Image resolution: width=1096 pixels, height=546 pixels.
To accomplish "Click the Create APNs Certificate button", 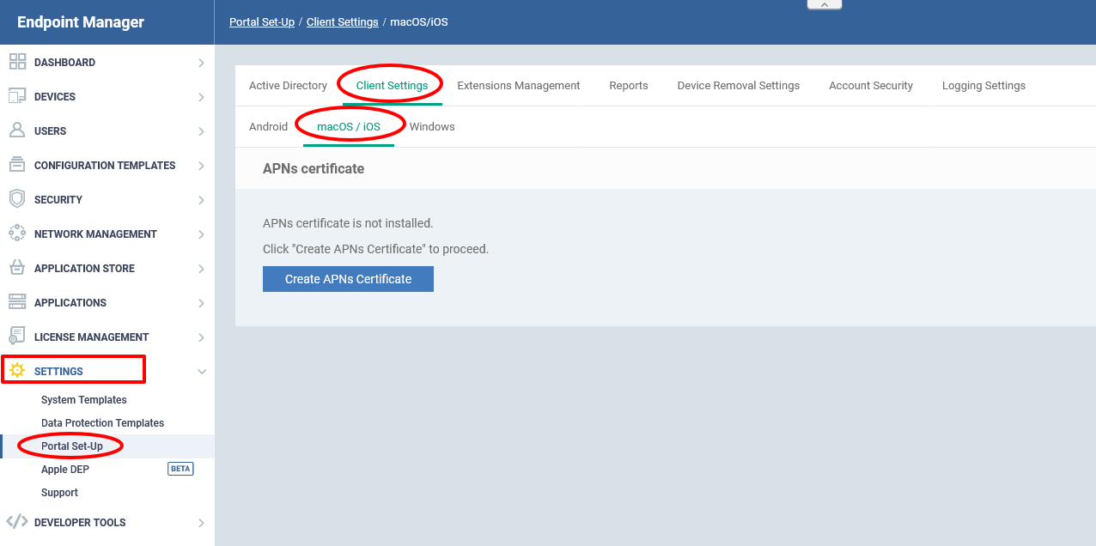I will 348,279.
